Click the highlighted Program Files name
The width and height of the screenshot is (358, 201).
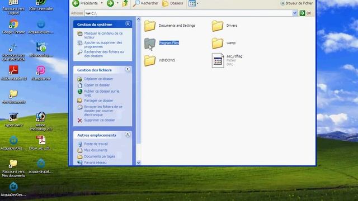tap(169, 43)
